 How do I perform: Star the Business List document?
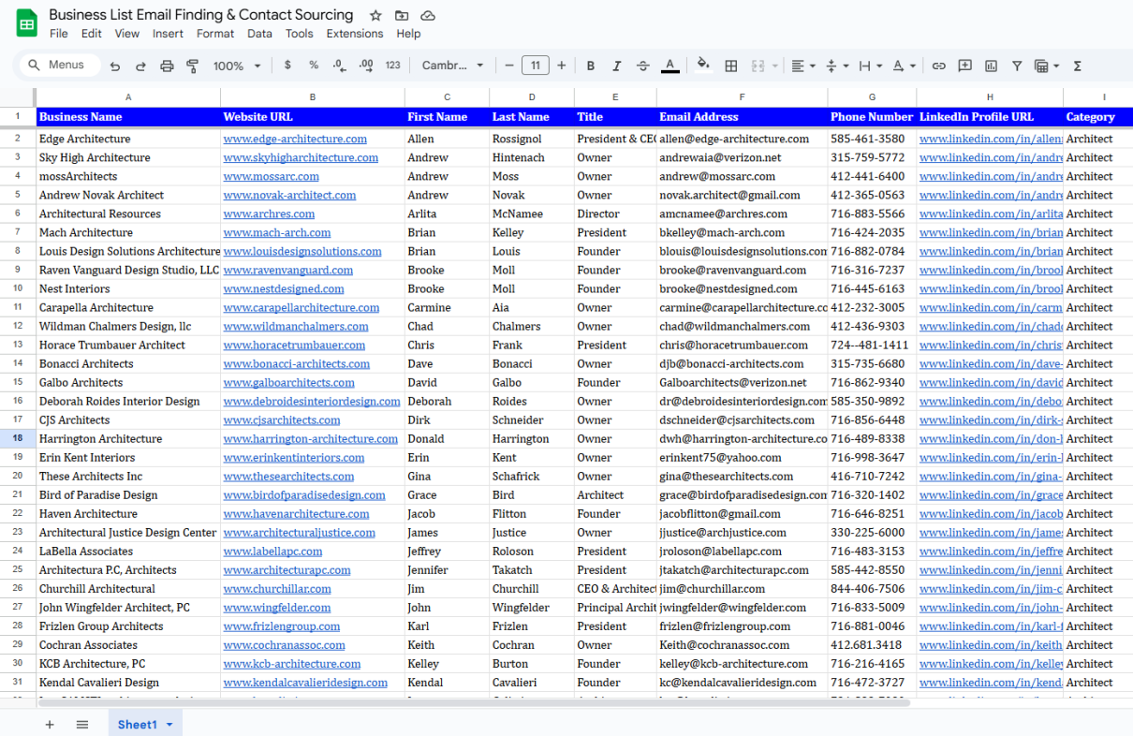[375, 15]
